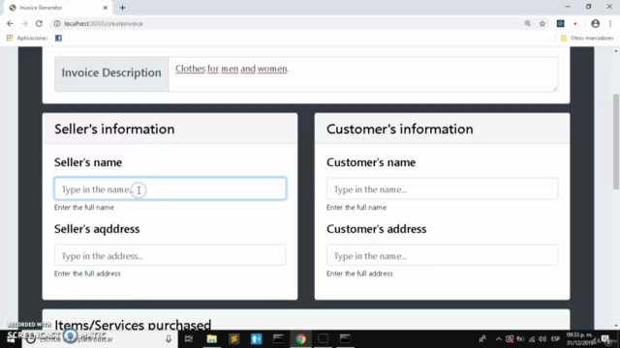The image size is (620, 348).
Task: Edit the Invoice Description text area
Action: [x=363, y=74]
